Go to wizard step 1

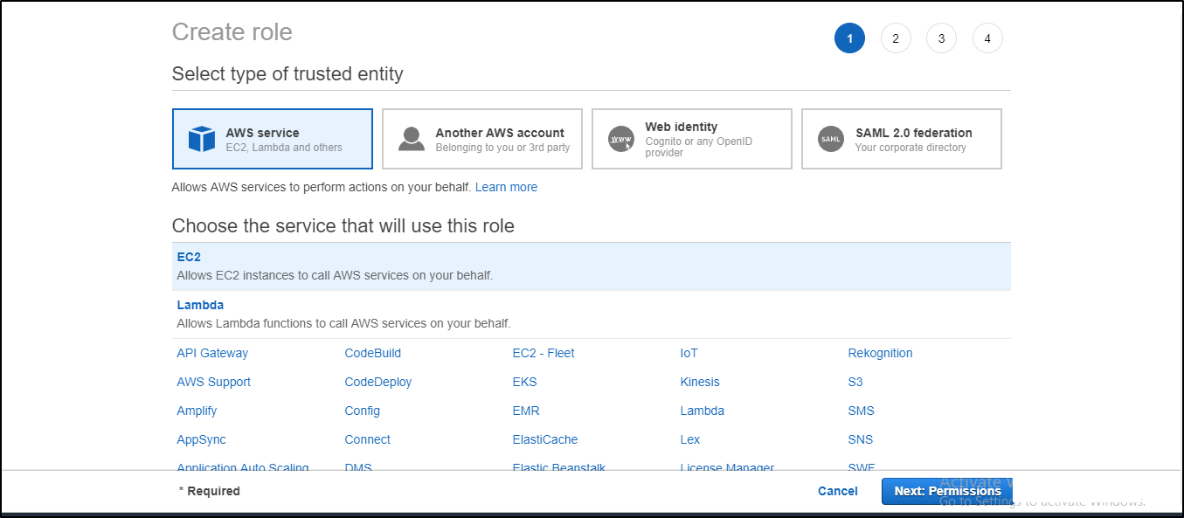849,38
